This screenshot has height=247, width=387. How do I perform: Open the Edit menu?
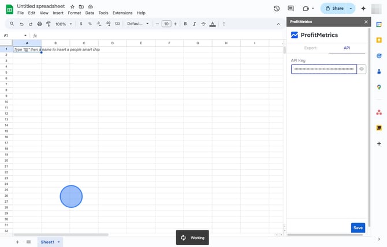(32, 13)
